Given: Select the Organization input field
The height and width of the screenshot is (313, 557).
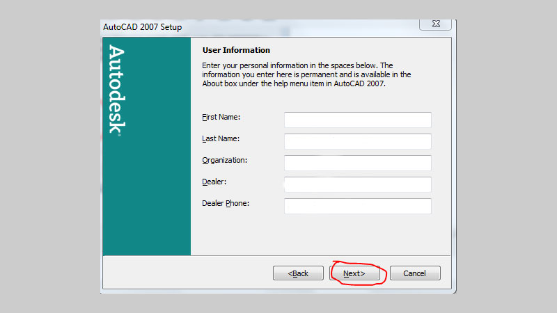Looking at the screenshot, I should coord(357,163).
